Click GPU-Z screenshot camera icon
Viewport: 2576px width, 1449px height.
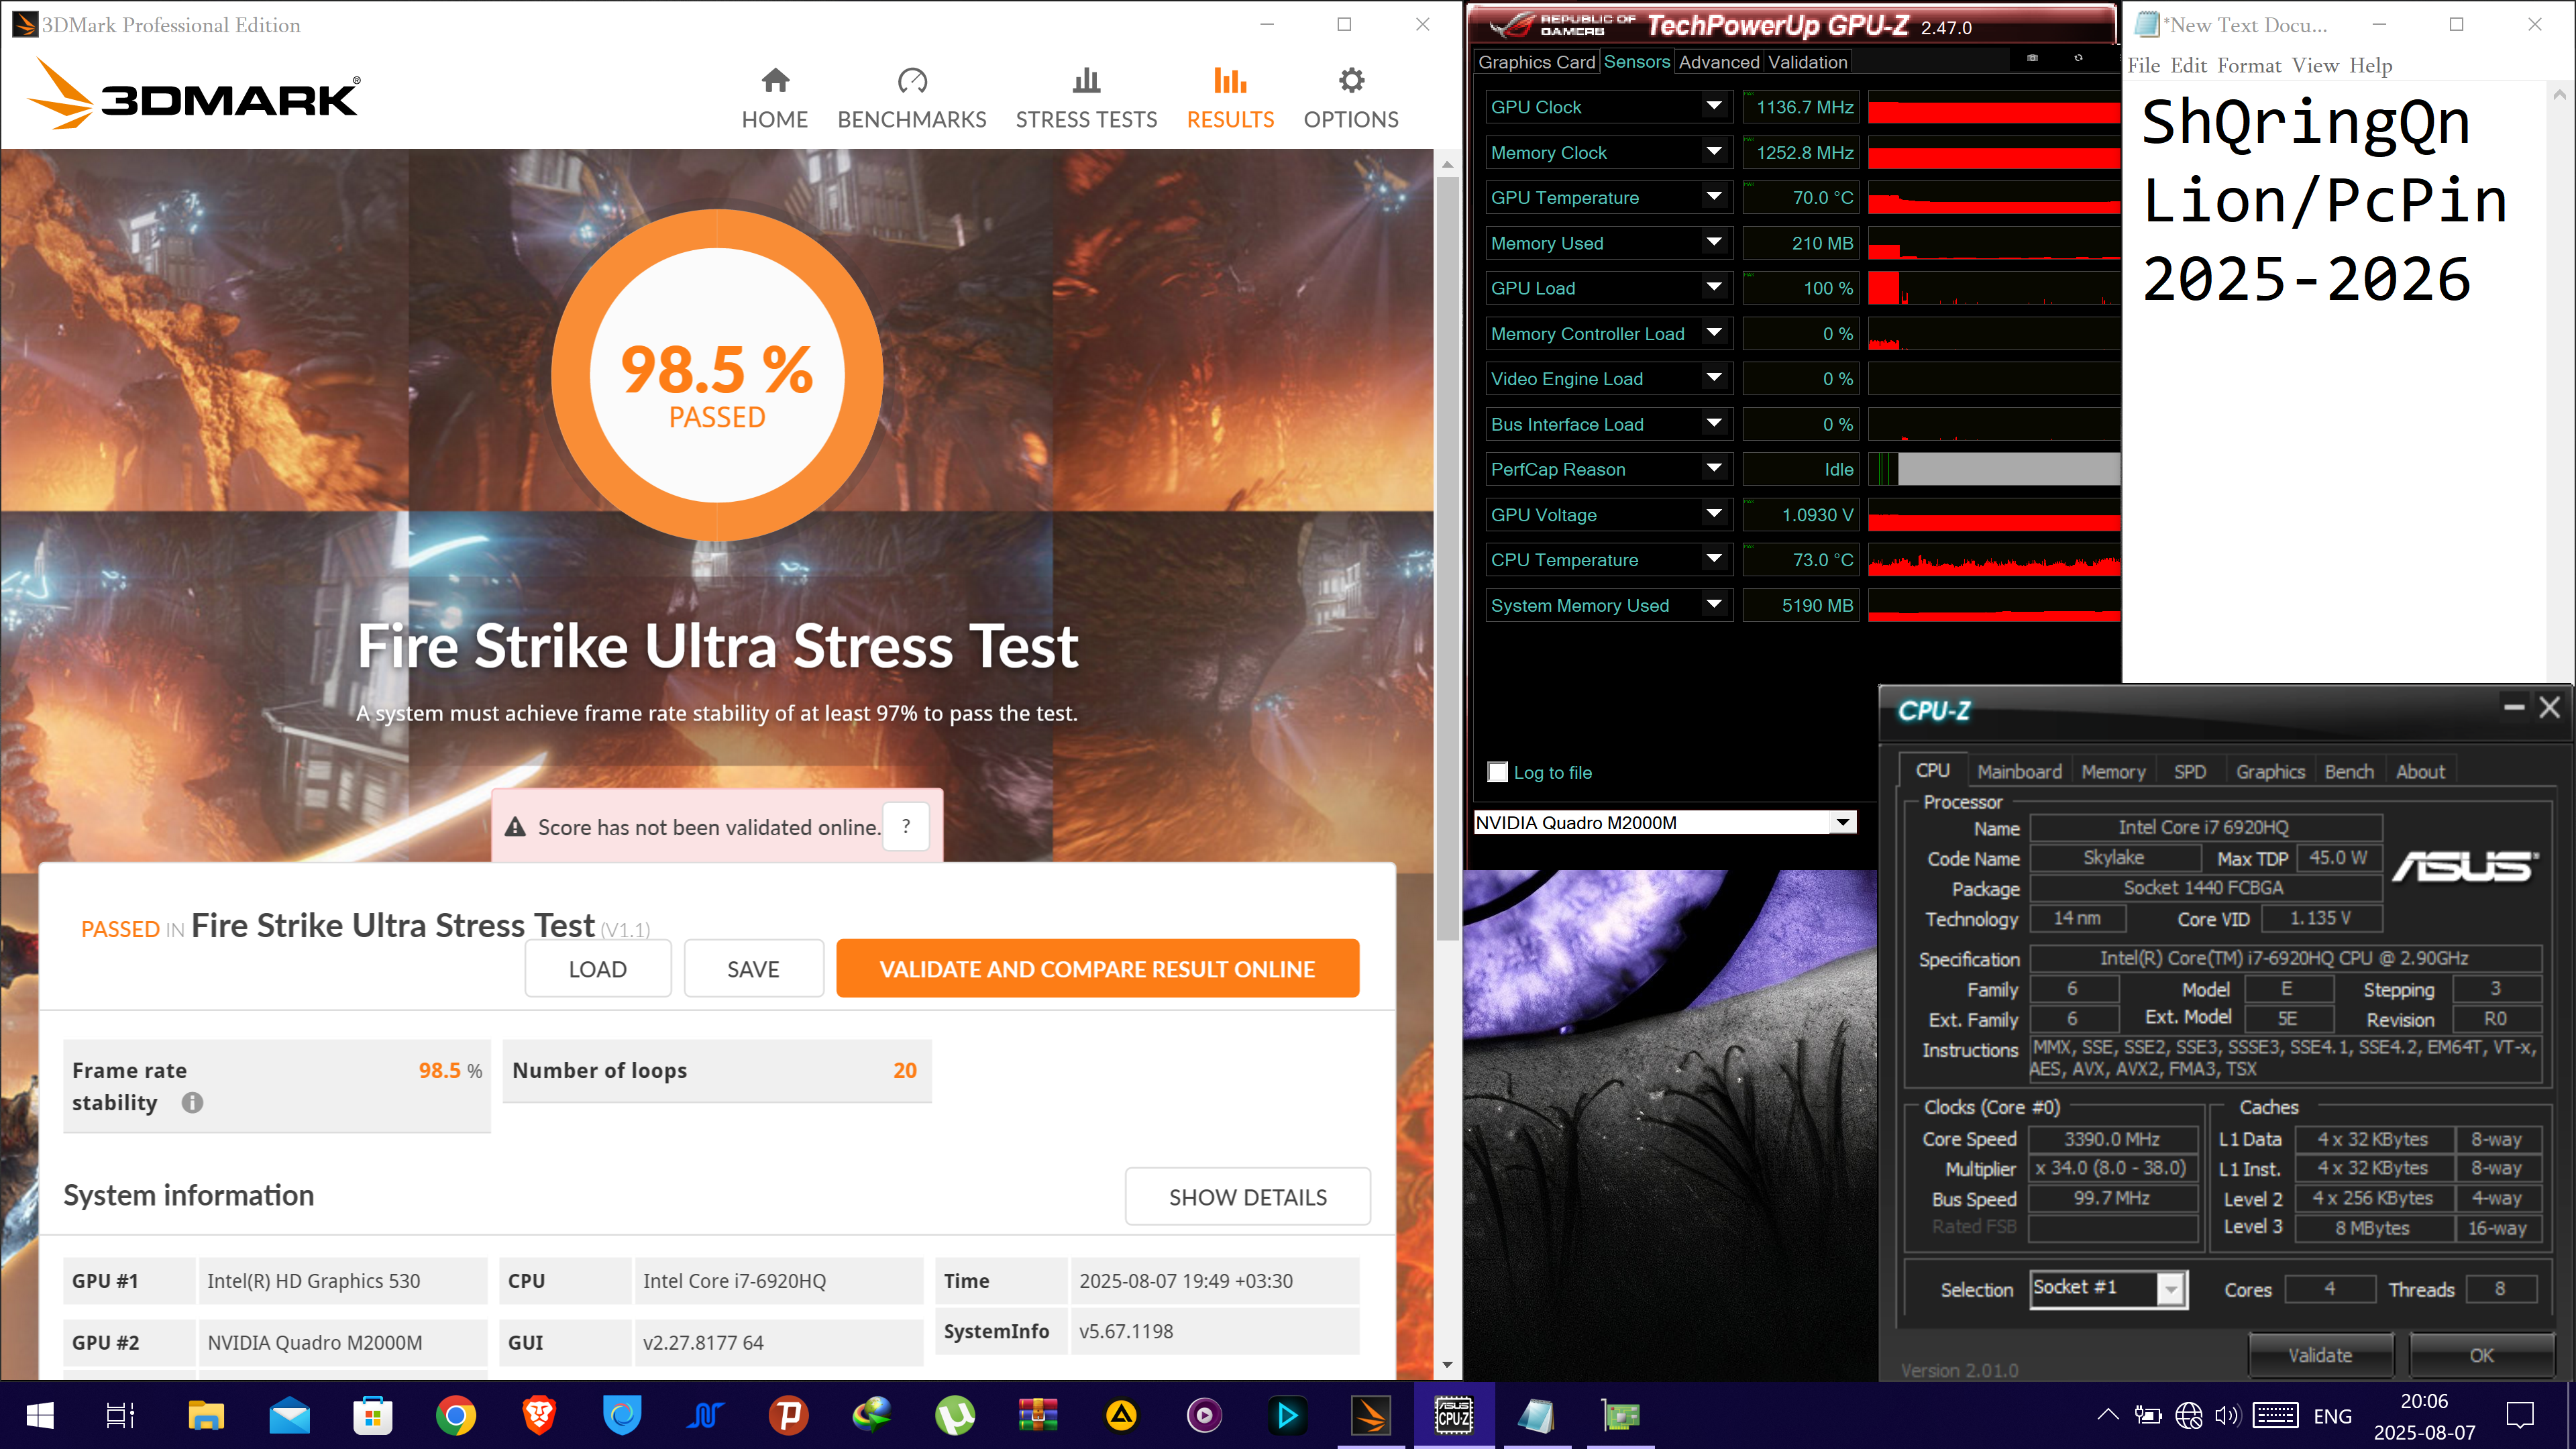[x=2032, y=58]
